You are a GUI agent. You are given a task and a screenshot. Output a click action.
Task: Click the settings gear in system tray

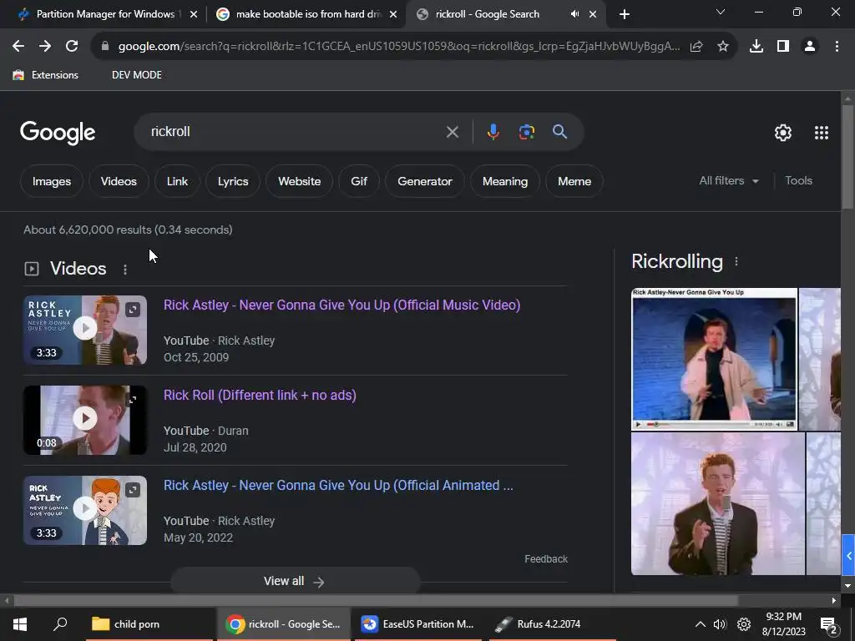click(x=744, y=624)
